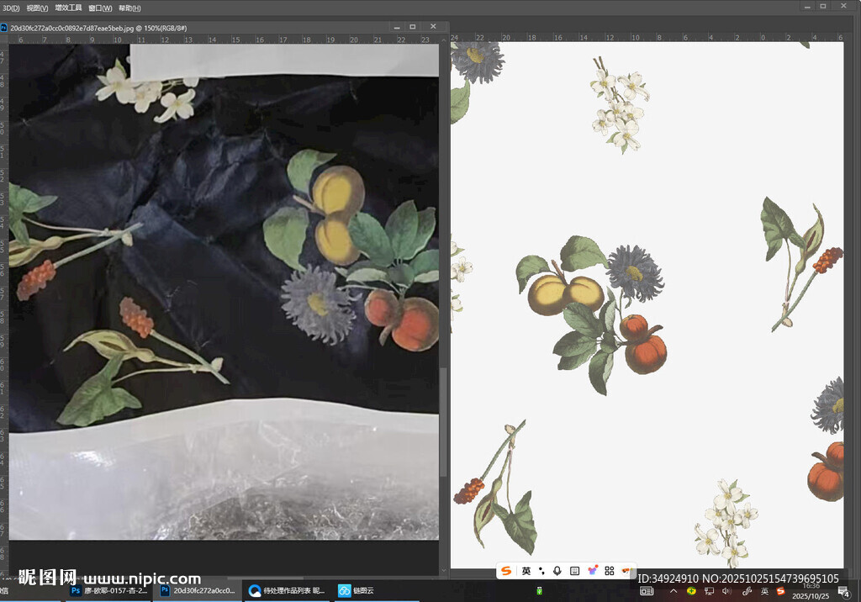Open the 3D menu

point(11,8)
